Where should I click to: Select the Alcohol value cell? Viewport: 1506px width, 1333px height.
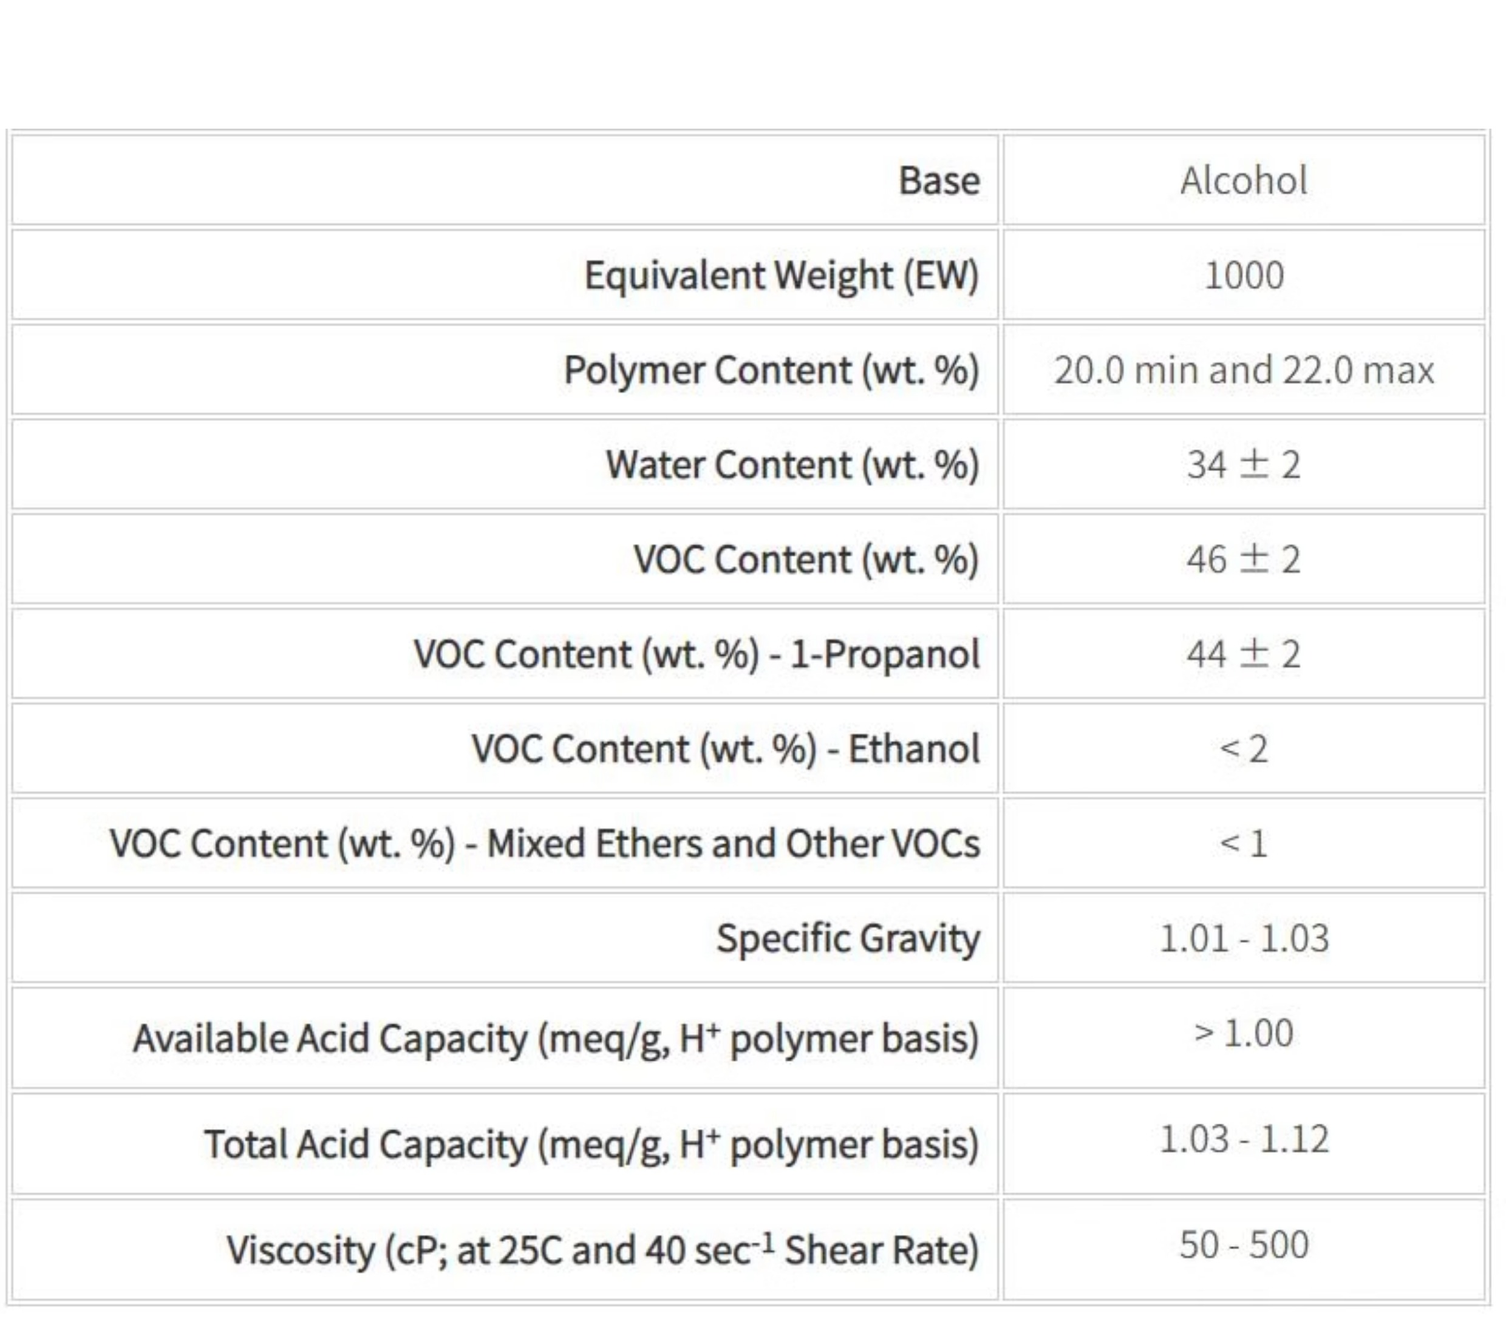click(x=1244, y=180)
